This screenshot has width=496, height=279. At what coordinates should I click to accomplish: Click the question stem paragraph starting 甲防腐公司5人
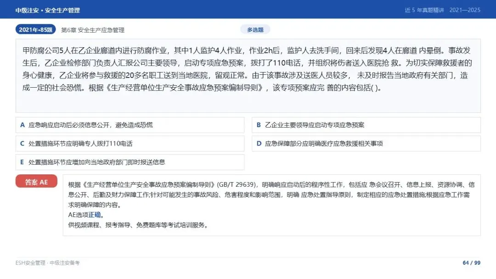pyautogui.click(x=248, y=69)
